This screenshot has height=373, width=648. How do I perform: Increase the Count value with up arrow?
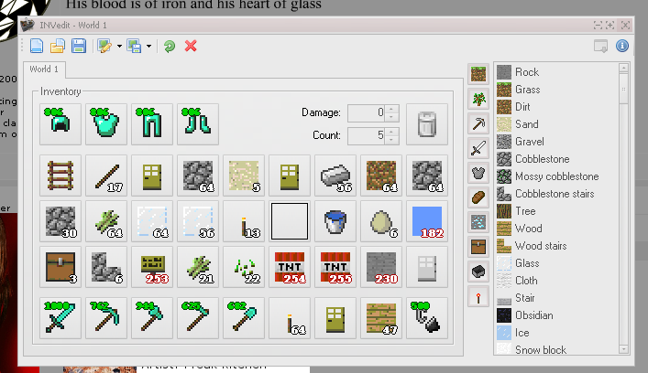392,132
